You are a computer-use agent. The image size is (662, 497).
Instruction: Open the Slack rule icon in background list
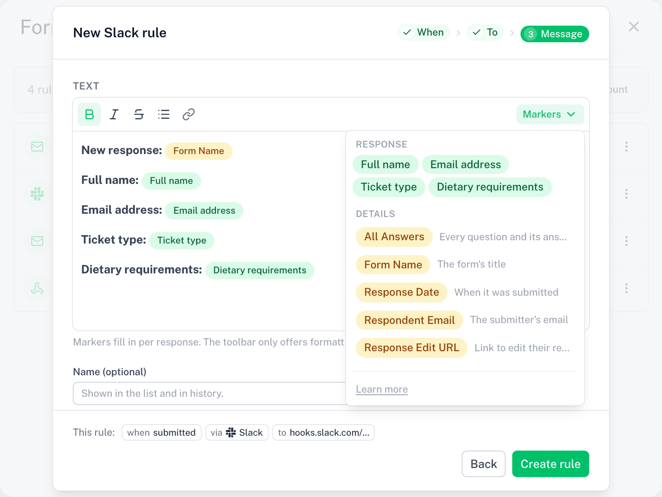37,194
